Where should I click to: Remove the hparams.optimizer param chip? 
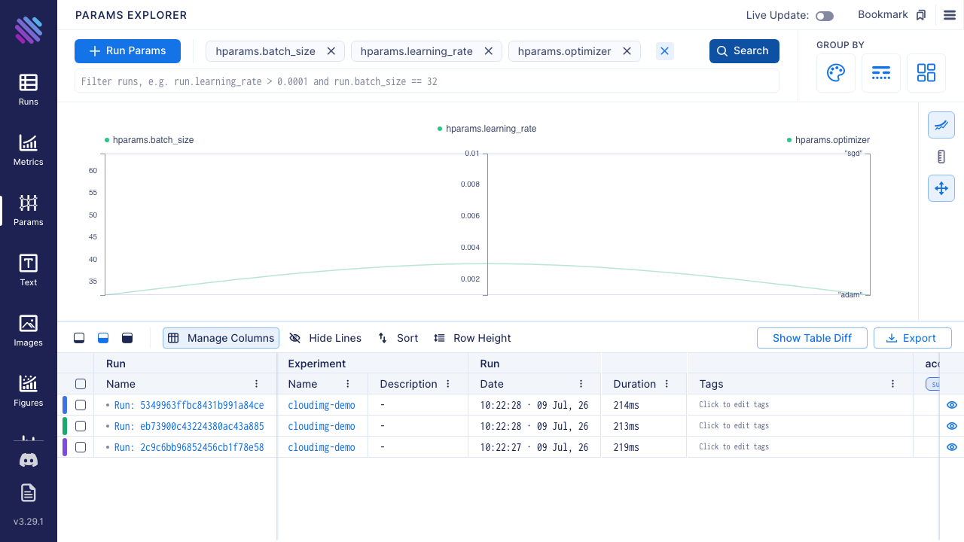[627, 51]
